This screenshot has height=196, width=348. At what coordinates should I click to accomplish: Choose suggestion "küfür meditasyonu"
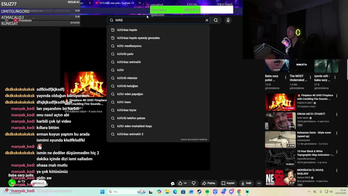pos(158,46)
